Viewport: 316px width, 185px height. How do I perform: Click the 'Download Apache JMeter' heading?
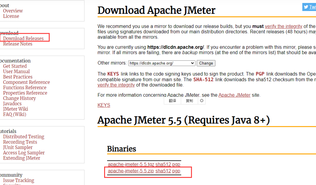point(156,10)
